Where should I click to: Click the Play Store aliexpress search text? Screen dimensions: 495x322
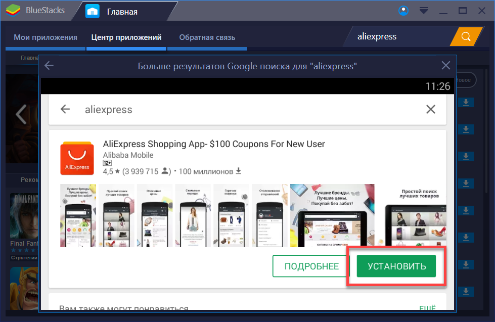pos(109,110)
